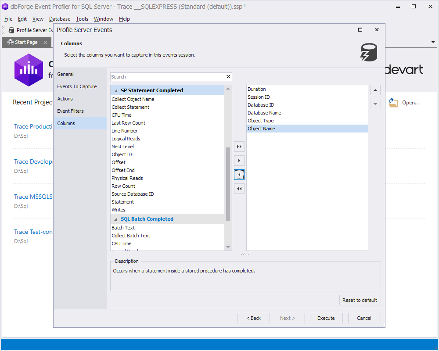Go to the General page

tap(80, 74)
